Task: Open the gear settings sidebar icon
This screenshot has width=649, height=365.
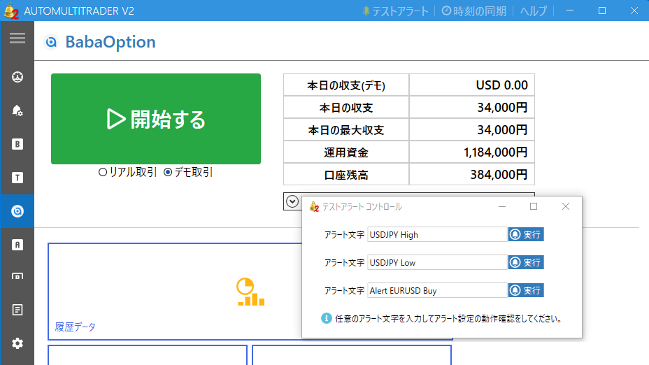Action: click(x=17, y=343)
